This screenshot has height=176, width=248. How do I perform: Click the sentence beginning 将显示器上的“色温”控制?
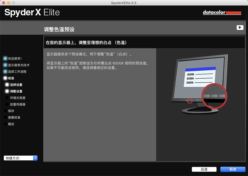98,63
